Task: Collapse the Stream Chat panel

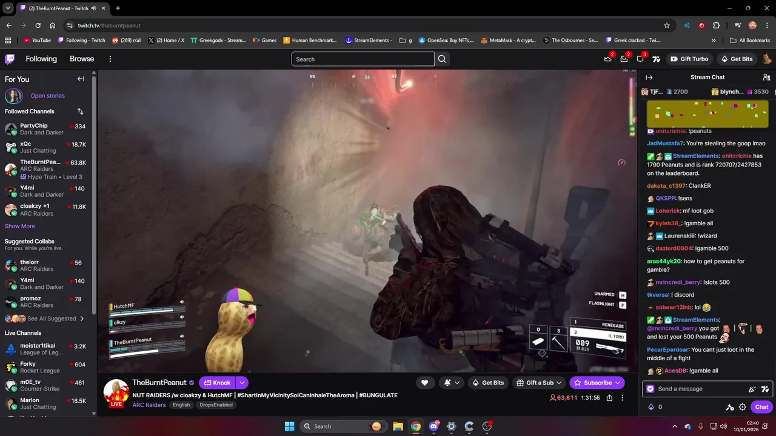Action: point(649,78)
